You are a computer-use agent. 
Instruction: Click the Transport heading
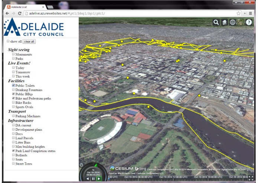click(x=17, y=112)
